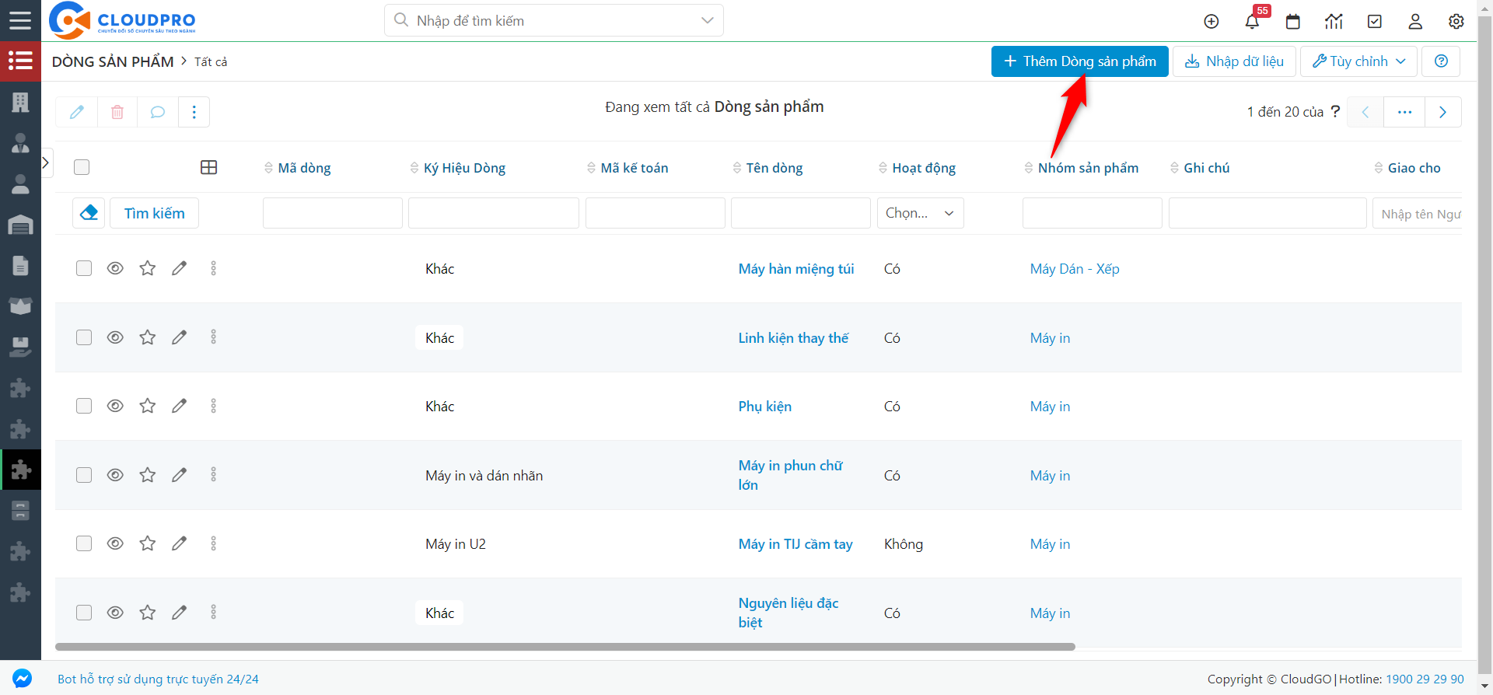Open the Hoạt động filter Chọn dropdown
This screenshot has width=1493, height=695.
pyautogui.click(x=920, y=213)
